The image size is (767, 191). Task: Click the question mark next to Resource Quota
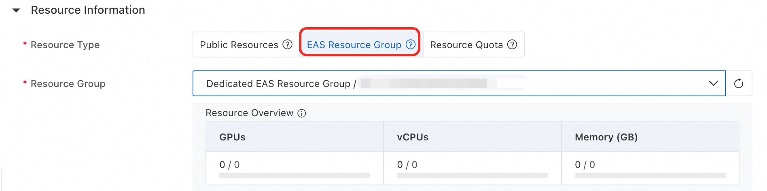512,45
